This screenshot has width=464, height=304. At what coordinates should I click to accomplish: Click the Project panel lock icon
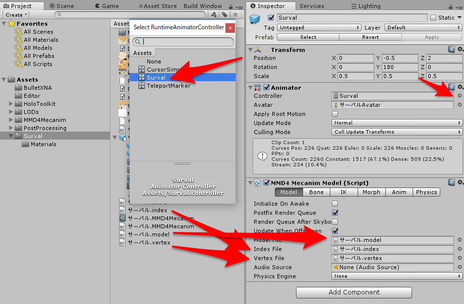(230, 6)
